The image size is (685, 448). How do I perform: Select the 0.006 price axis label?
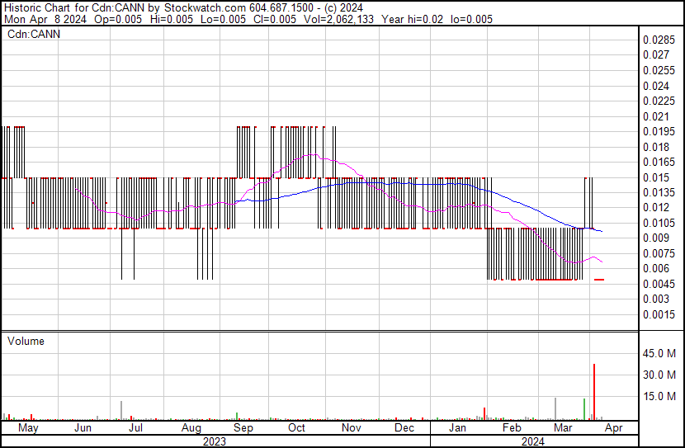(x=656, y=268)
